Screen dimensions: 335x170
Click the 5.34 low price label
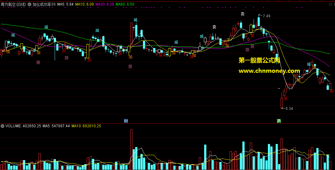pyautogui.click(x=289, y=108)
